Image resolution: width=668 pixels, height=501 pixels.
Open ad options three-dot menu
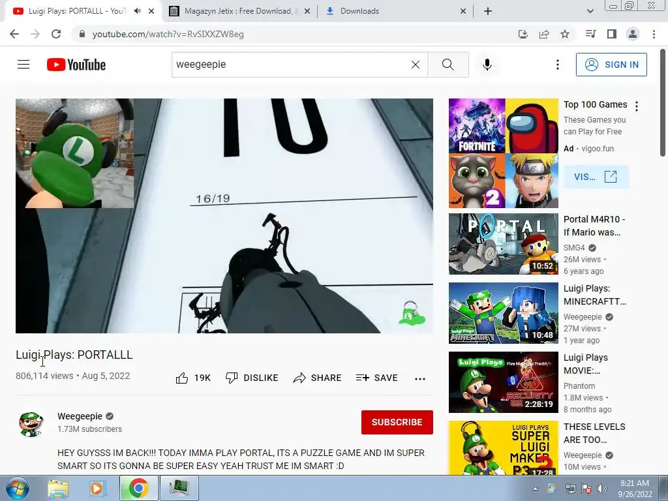click(x=637, y=106)
